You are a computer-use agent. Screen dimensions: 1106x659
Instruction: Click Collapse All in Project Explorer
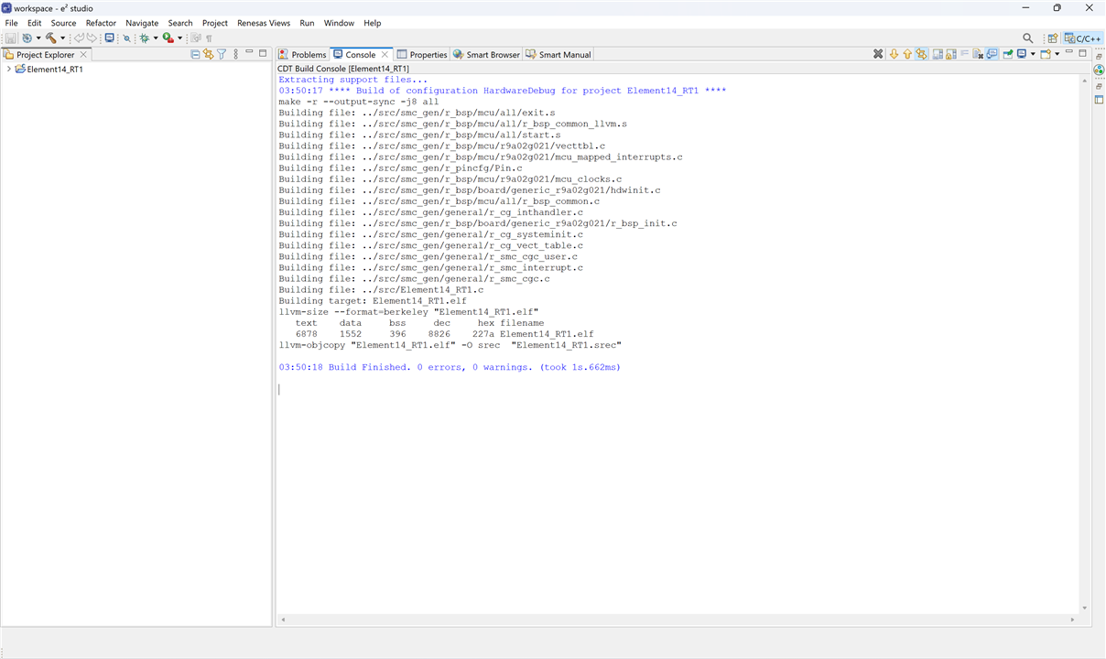pyautogui.click(x=195, y=55)
